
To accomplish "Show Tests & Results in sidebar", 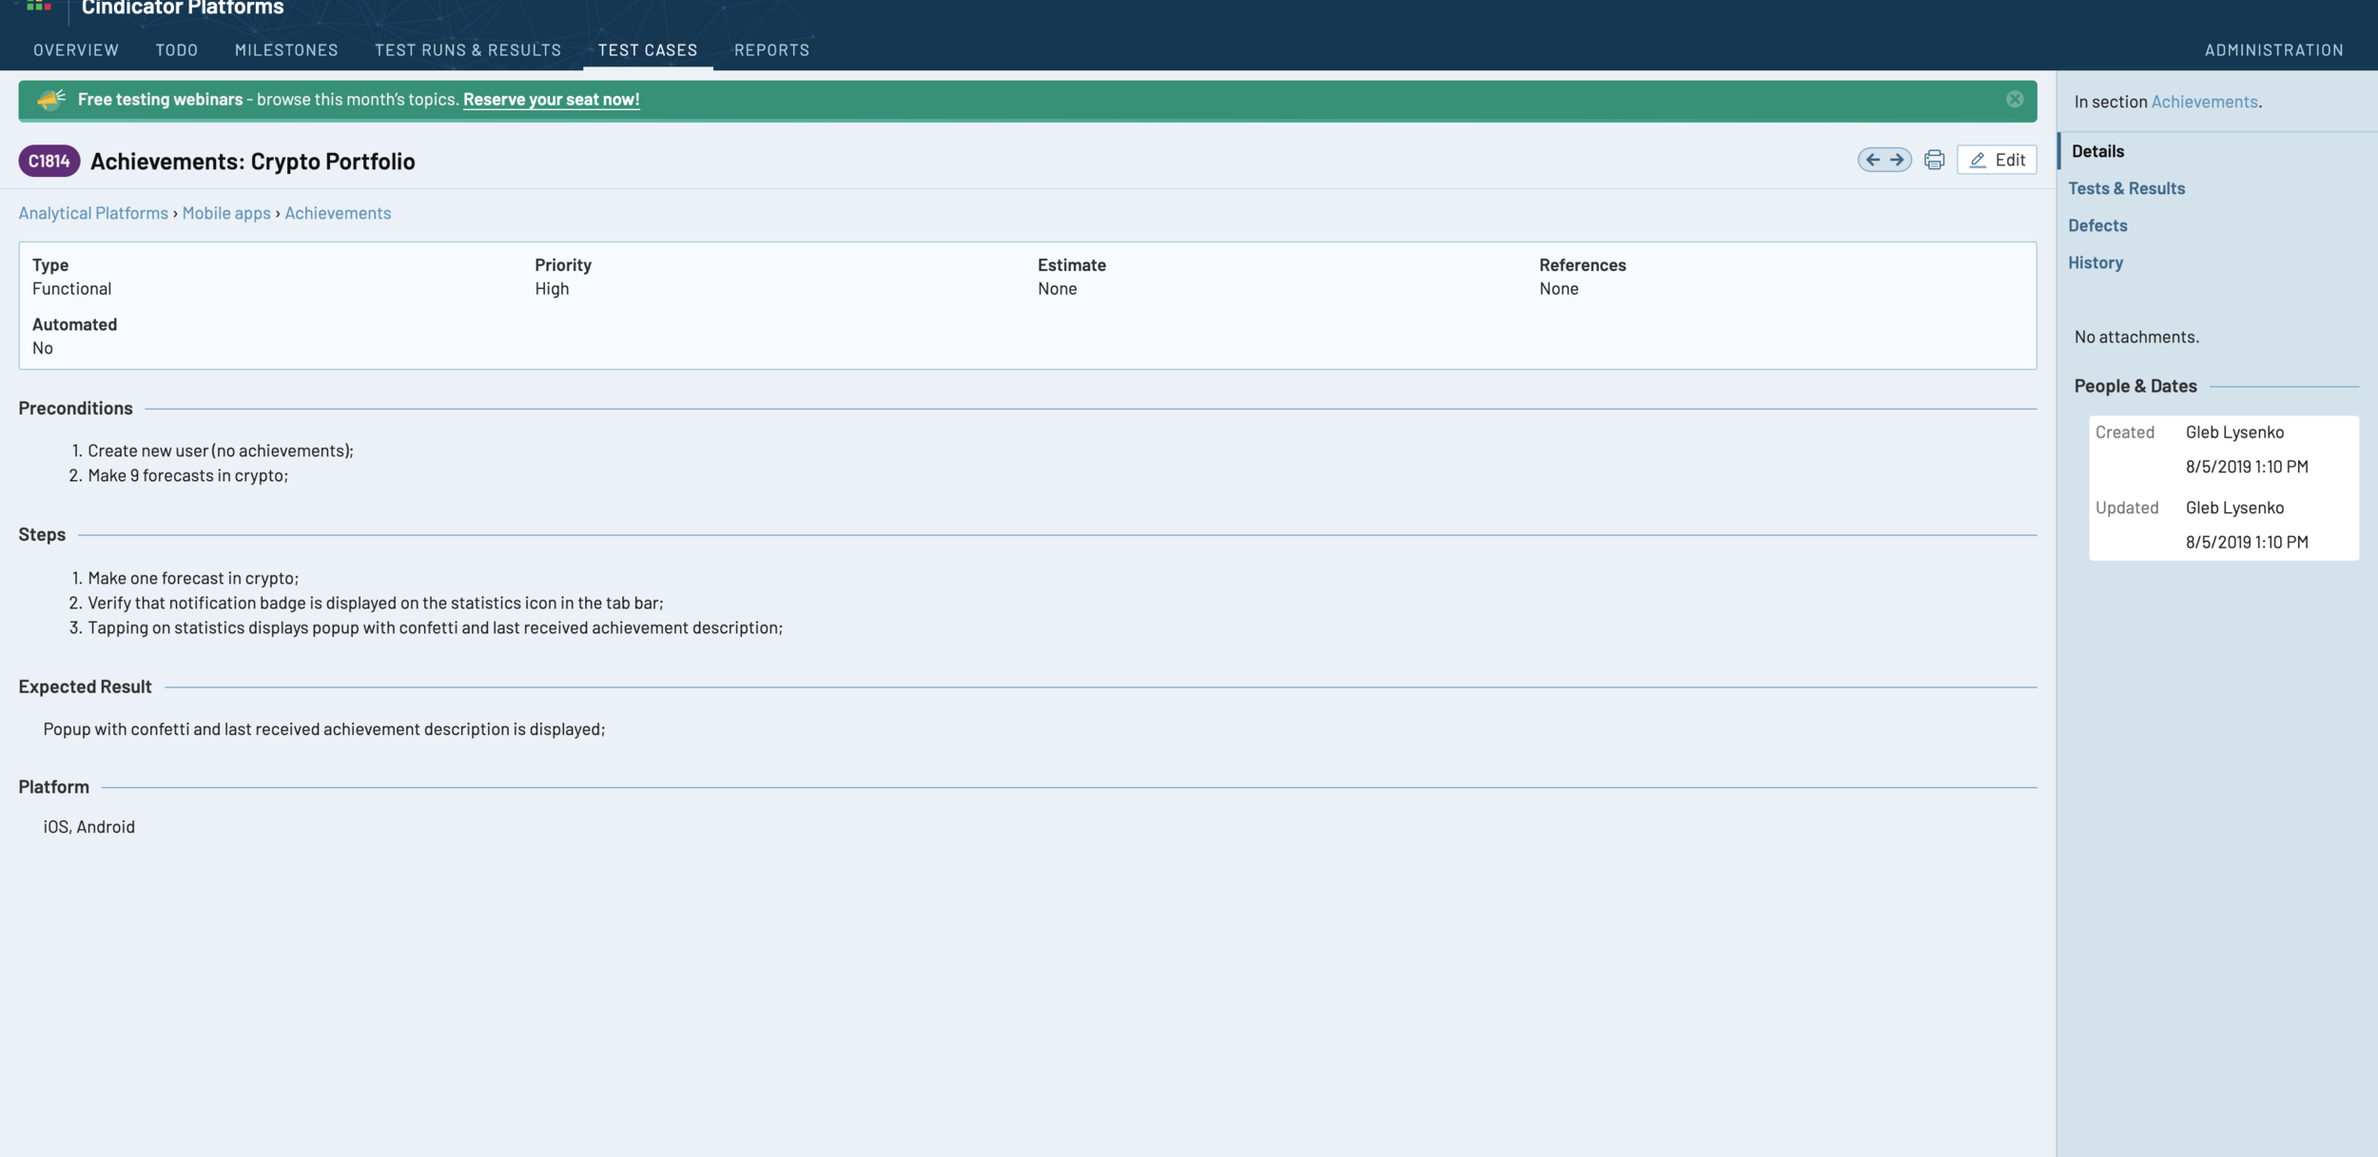I will click(2126, 188).
